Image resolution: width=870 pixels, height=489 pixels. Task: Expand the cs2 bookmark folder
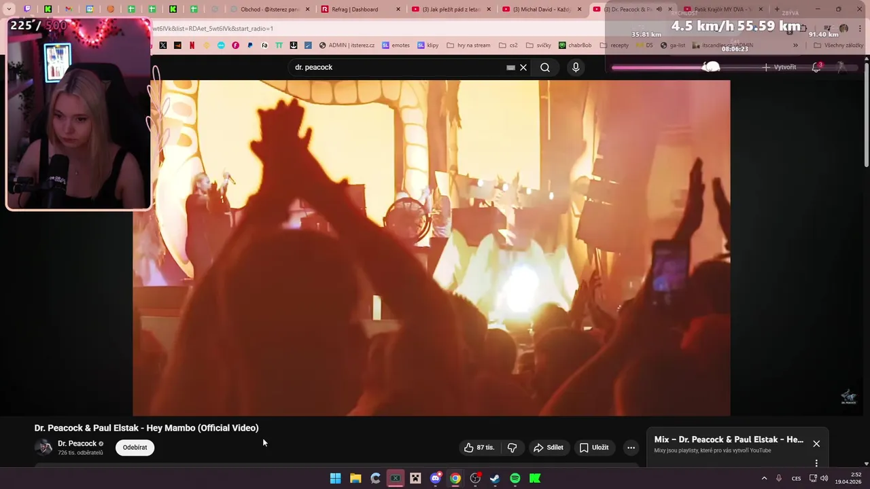pyautogui.click(x=508, y=46)
